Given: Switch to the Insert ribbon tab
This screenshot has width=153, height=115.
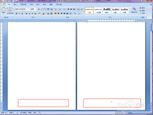Looking at the screenshot, I should pos(15,5).
